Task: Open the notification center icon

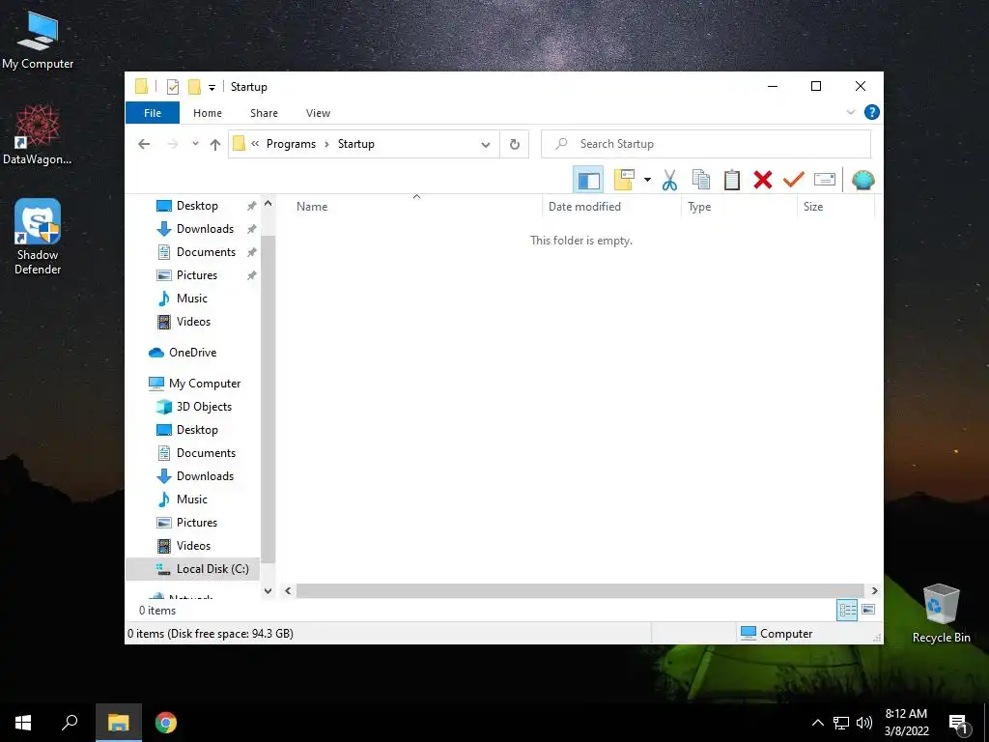Action: point(958,724)
